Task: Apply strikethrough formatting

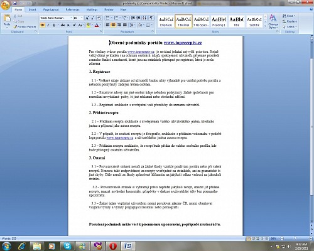Action: 63,25
